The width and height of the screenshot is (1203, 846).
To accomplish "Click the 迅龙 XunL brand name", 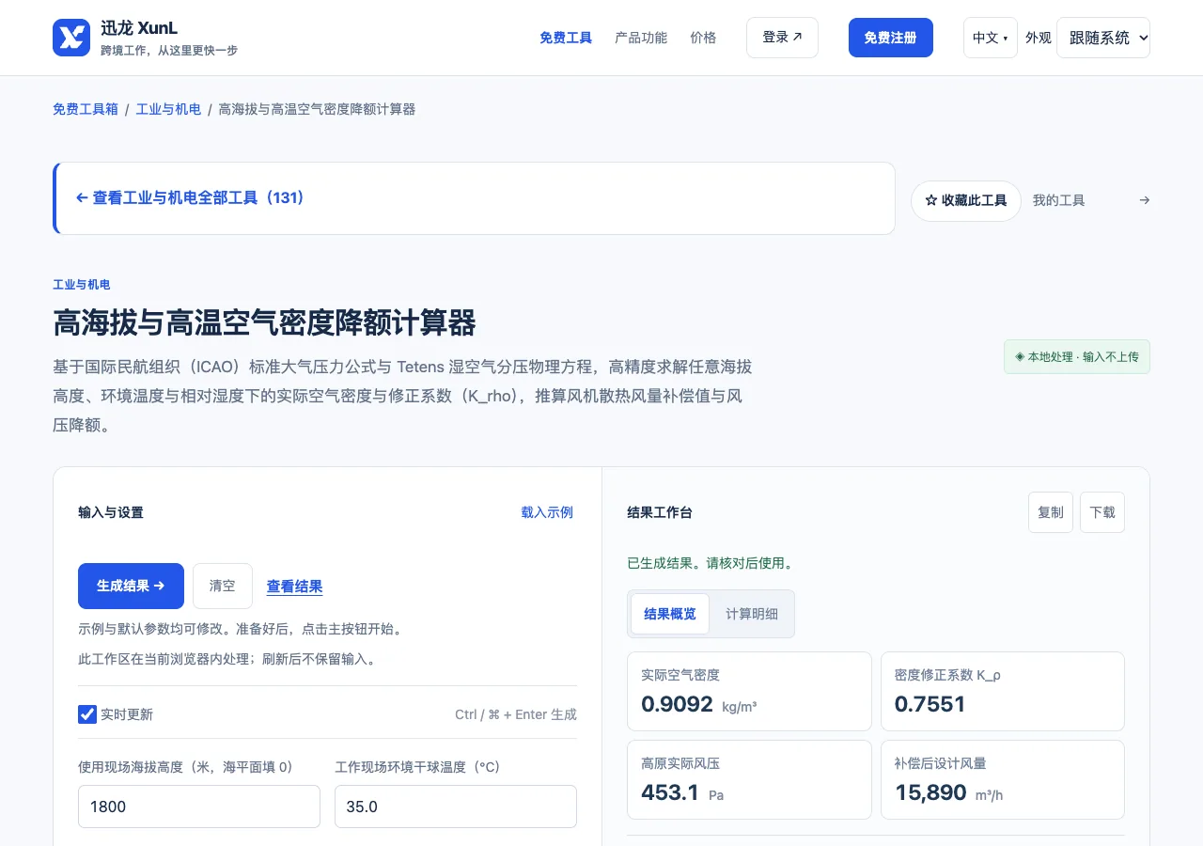I will 139,28.
